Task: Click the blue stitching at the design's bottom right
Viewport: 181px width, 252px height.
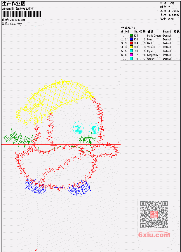Action: [79, 188]
